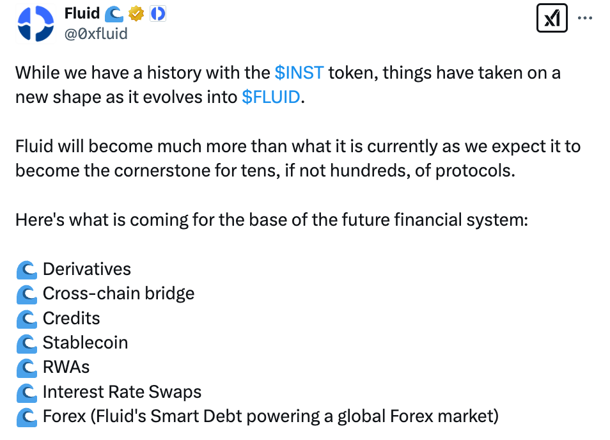This screenshot has width=610, height=440.
Task: Open the $FLUID cashtag link
Action: (270, 97)
